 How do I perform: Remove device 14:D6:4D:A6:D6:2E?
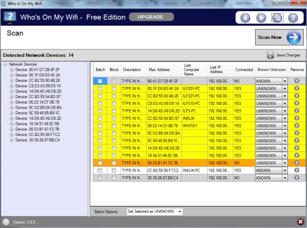click(x=296, y=148)
